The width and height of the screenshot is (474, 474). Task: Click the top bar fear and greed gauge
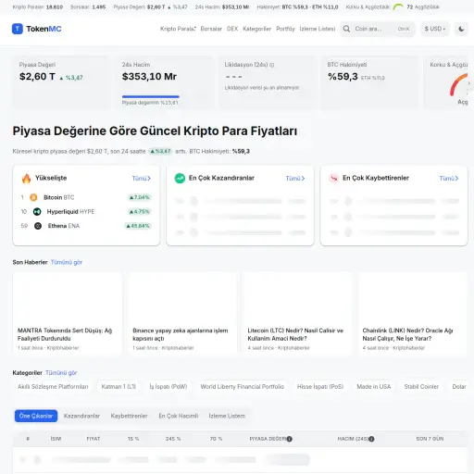click(x=398, y=6)
